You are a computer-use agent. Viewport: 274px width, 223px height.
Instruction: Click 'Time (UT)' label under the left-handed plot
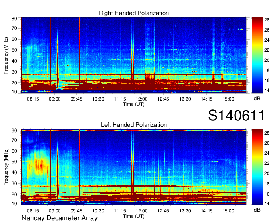pyautogui.click(x=134, y=216)
